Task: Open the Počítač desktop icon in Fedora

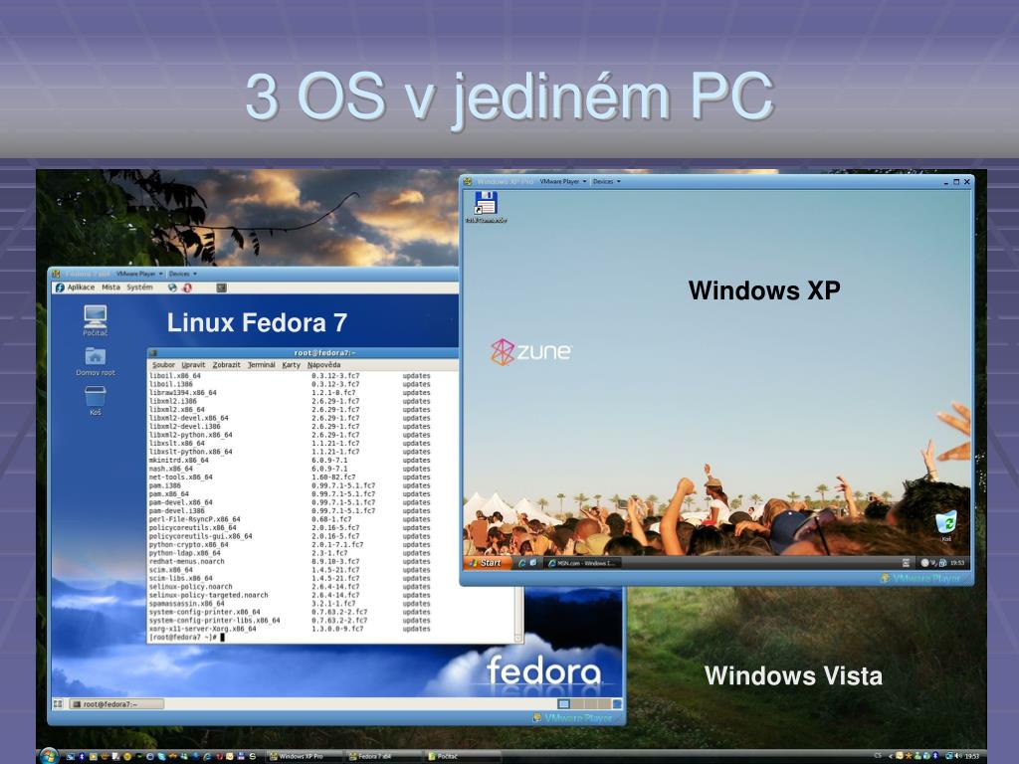Action: coord(95,319)
